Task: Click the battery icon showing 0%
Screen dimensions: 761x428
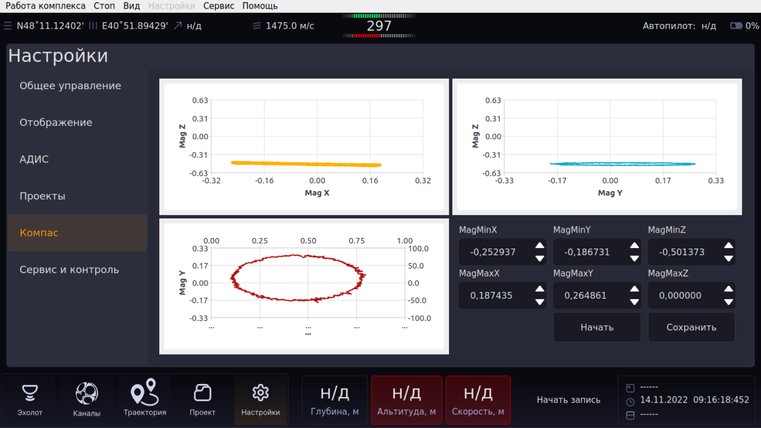Action: click(x=736, y=26)
